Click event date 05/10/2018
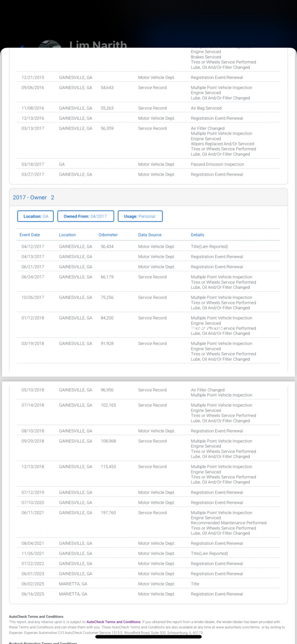This screenshot has width=297, height=644. (x=33, y=390)
